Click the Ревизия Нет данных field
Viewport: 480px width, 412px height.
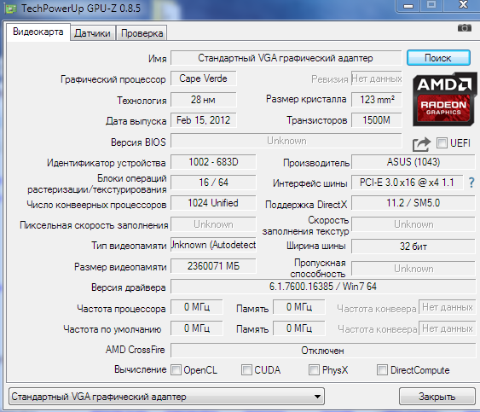point(377,78)
